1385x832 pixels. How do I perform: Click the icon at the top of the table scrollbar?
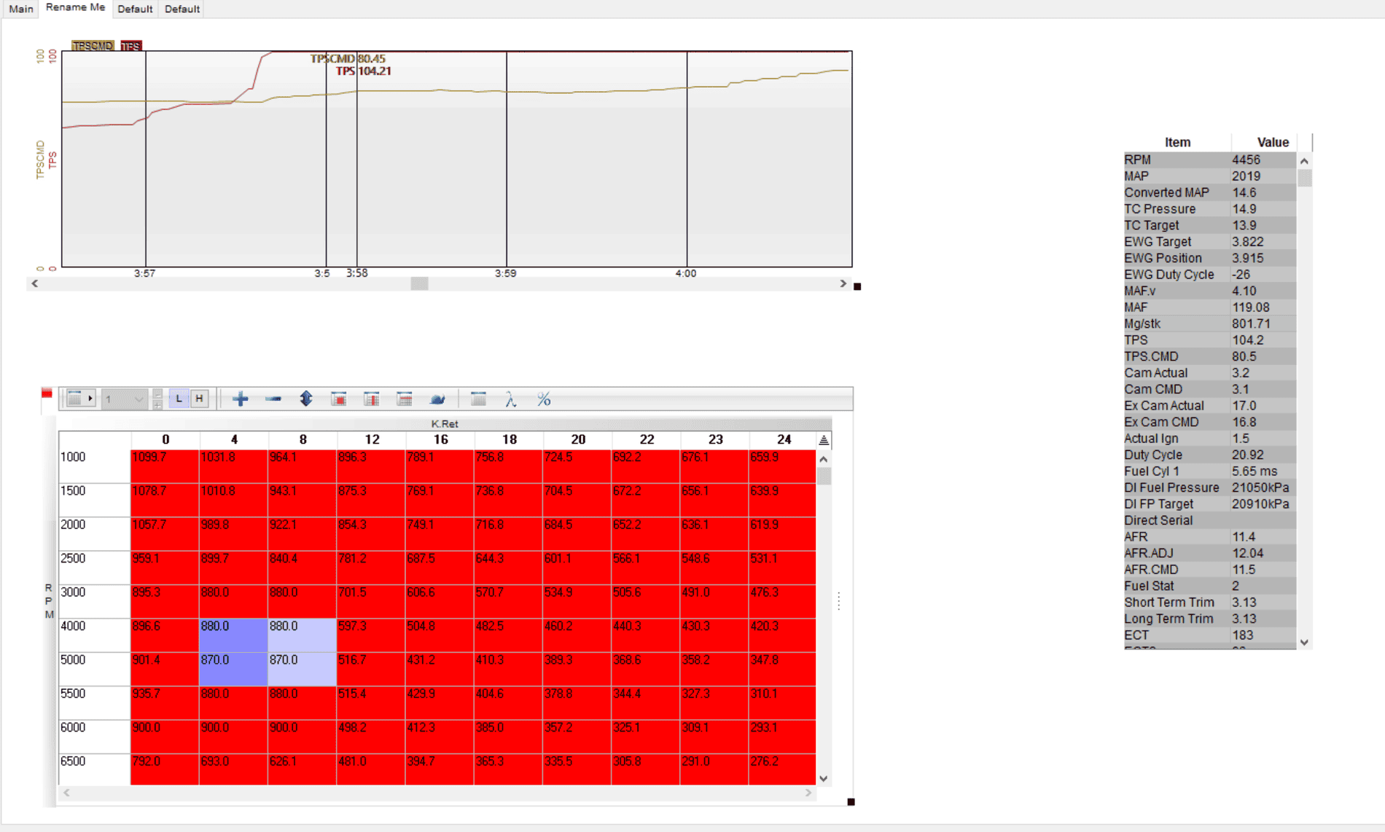point(824,440)
